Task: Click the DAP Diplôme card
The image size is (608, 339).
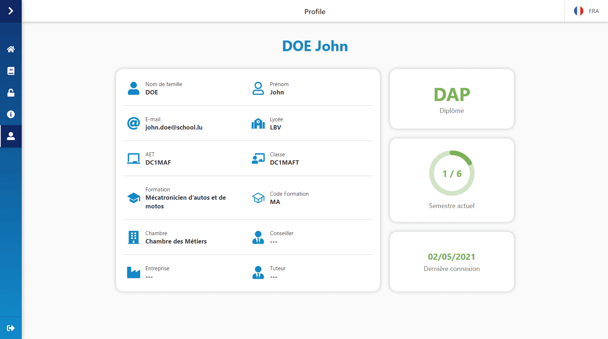Action: 452,99
